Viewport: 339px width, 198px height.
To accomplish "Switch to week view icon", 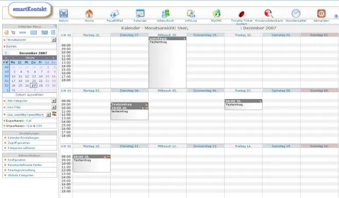I will click(x=33, y=32).
